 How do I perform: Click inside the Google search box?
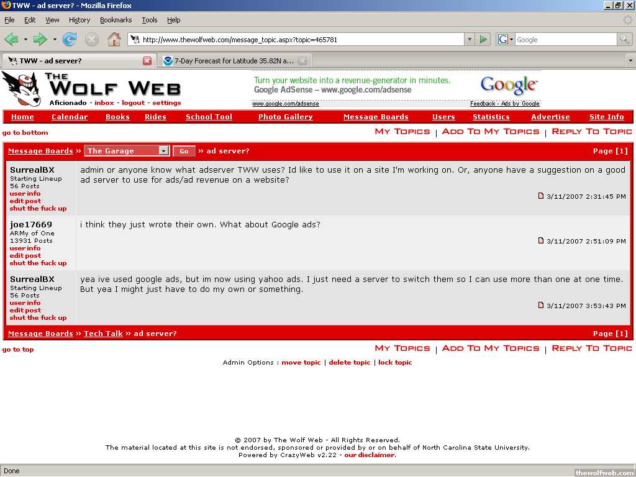point(565,40)
